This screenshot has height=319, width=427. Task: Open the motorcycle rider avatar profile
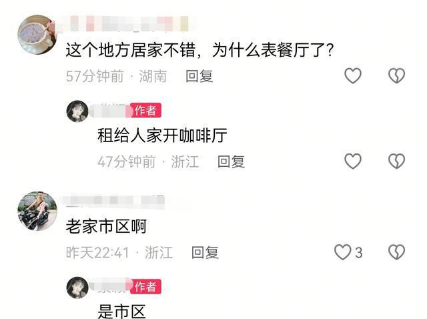(x=37, y=211)
